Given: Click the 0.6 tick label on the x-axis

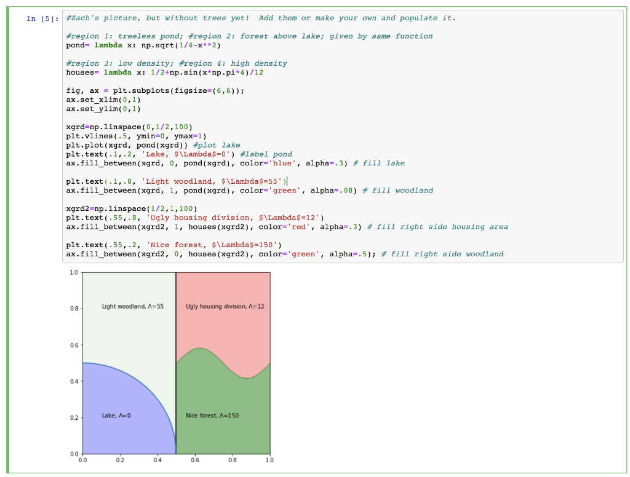Looking at the screenshot, I should click(x=195, y=460).
